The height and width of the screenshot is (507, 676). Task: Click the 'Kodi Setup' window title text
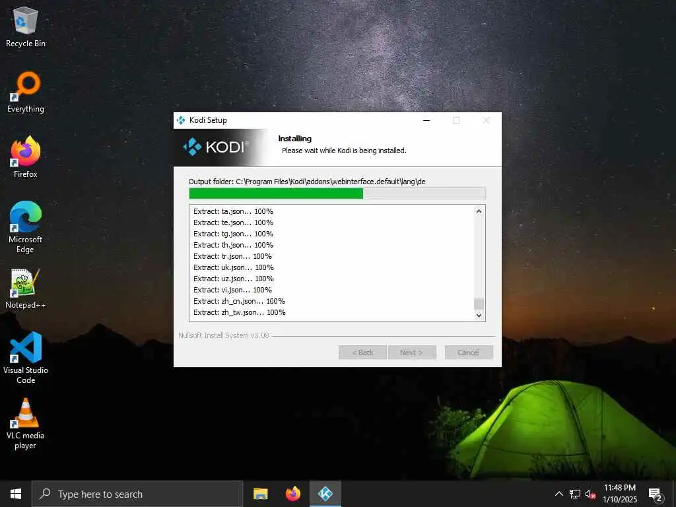(x=208, y=120)
